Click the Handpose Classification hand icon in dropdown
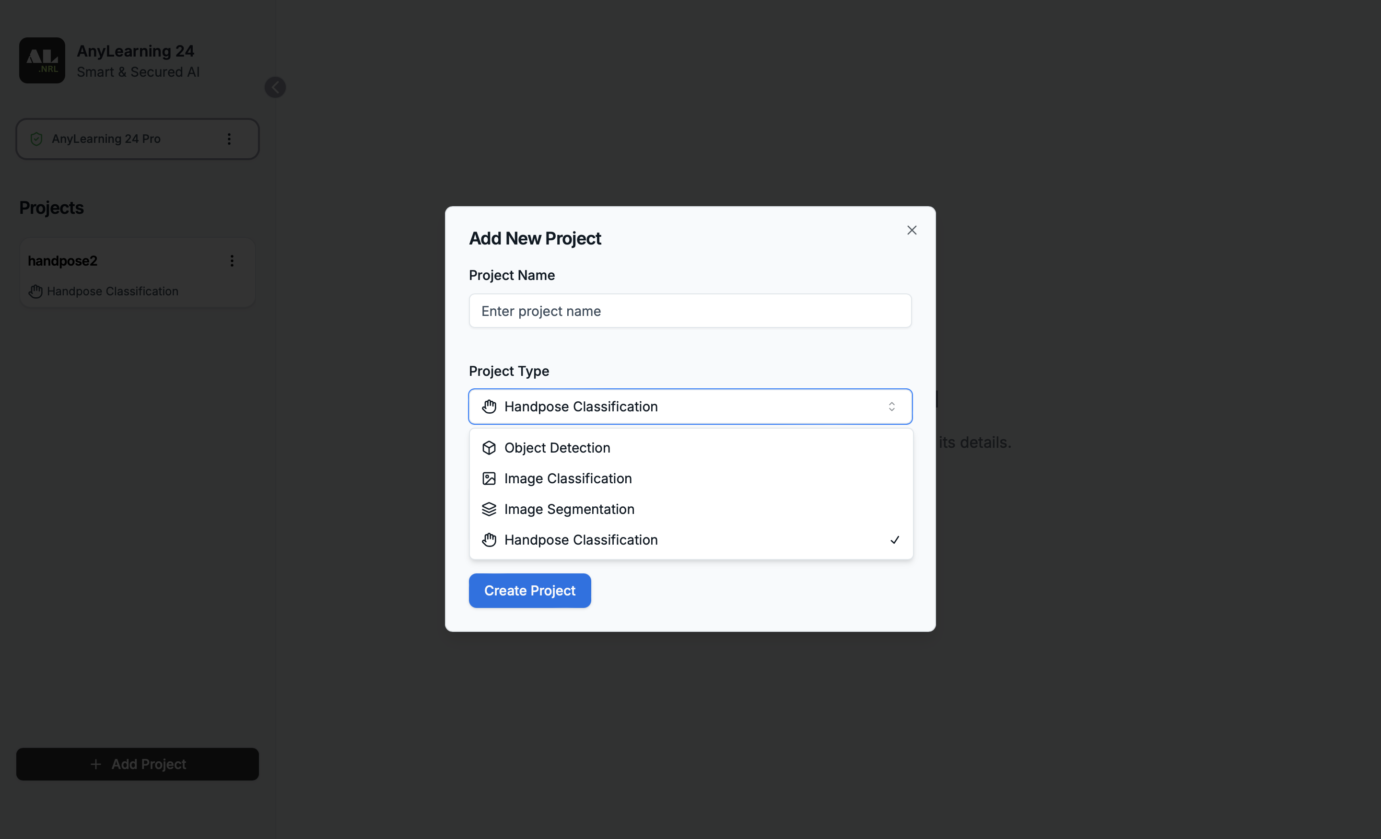Screen dimensions: 1381x839 pyautogui.click(x=489, y=540)
